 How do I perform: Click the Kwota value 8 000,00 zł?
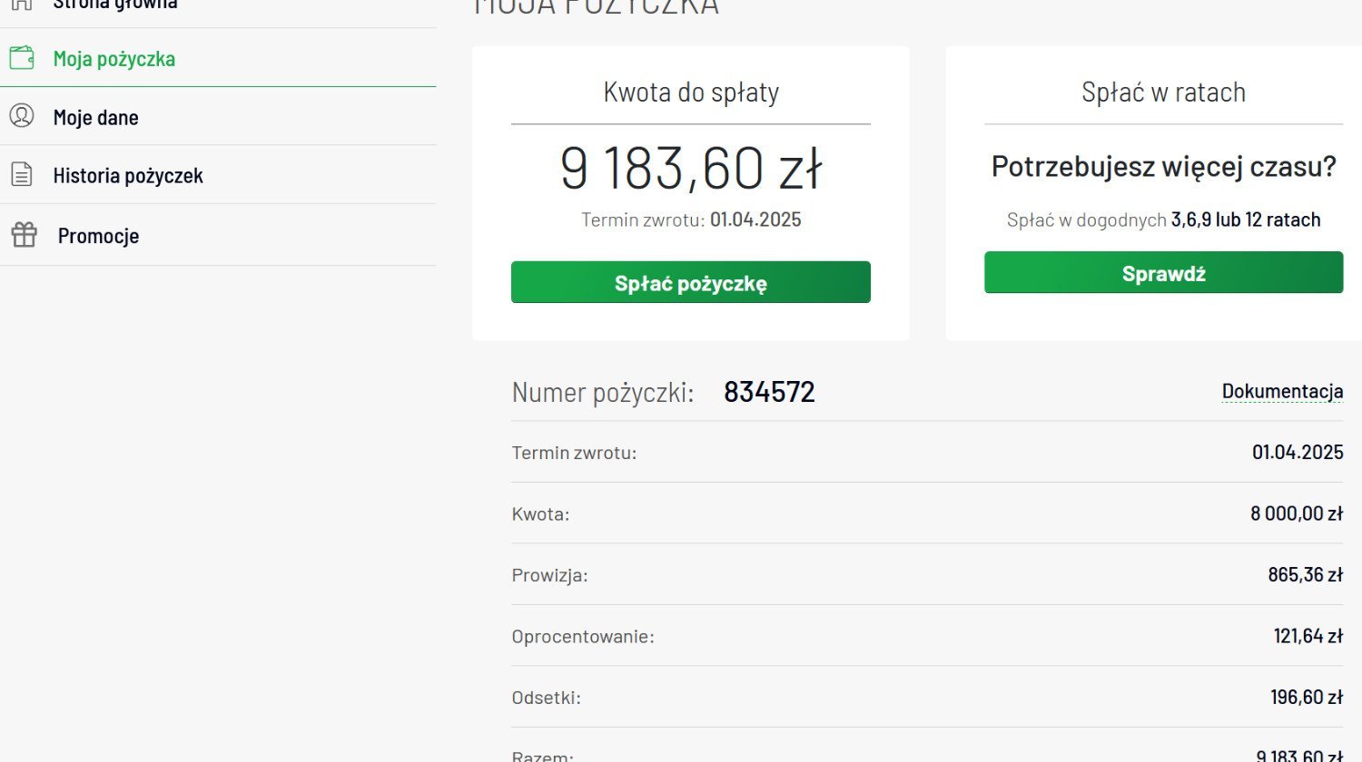1297,513
